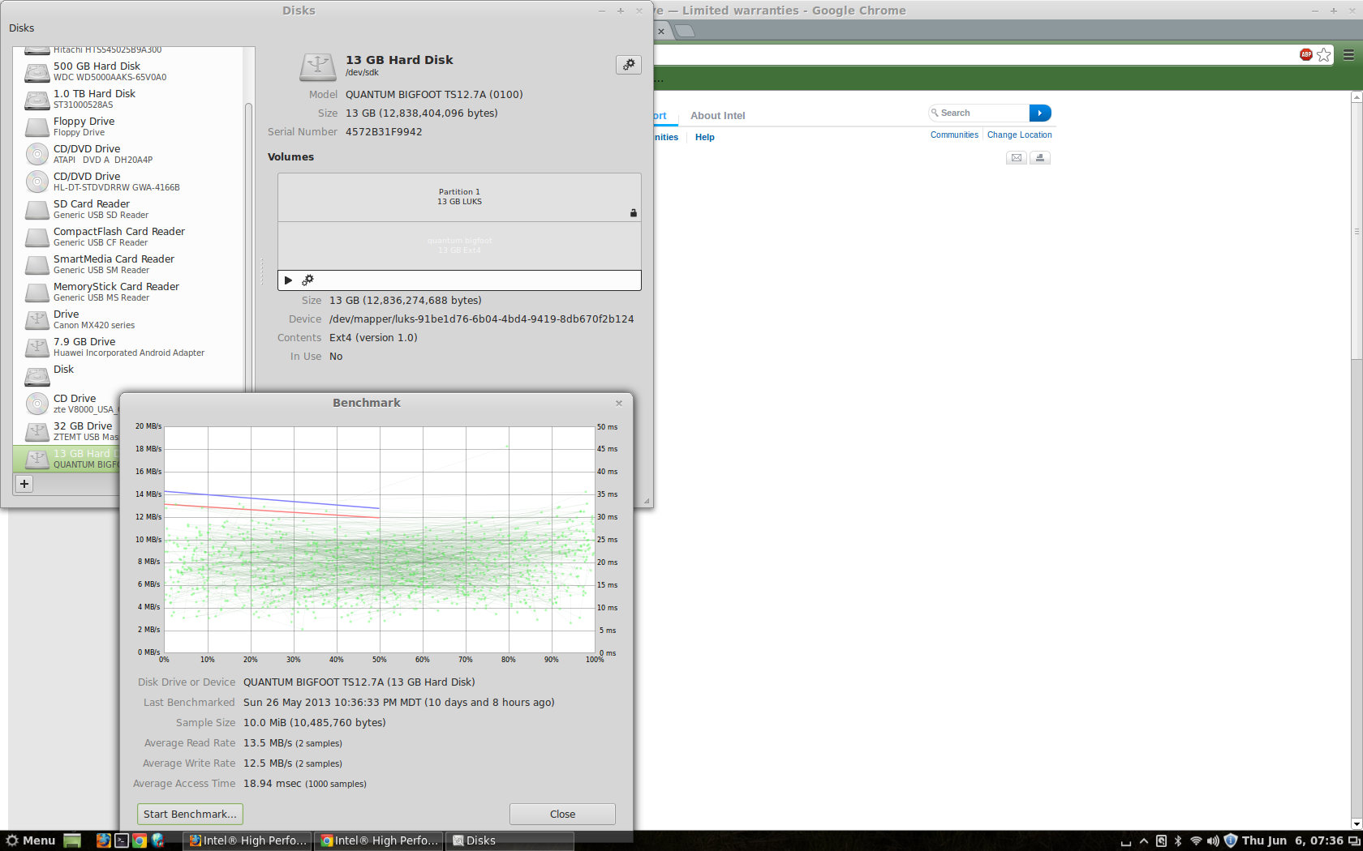The height and width of the screenshot is (851, 1363).
Task: Click the padlock icon on Partition 1
Action: [x=634, y=213]
